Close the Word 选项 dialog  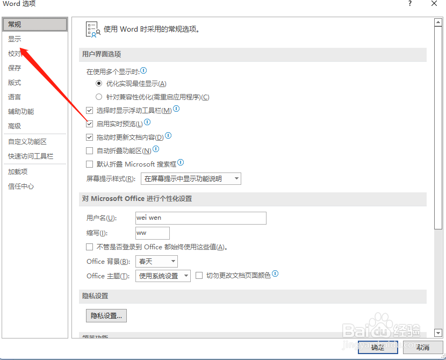click(434, 4)
